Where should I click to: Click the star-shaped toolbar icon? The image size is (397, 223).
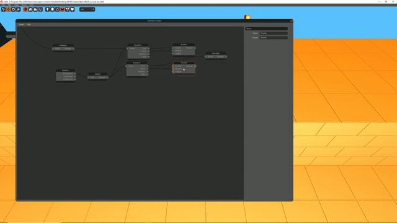[58, 9]
